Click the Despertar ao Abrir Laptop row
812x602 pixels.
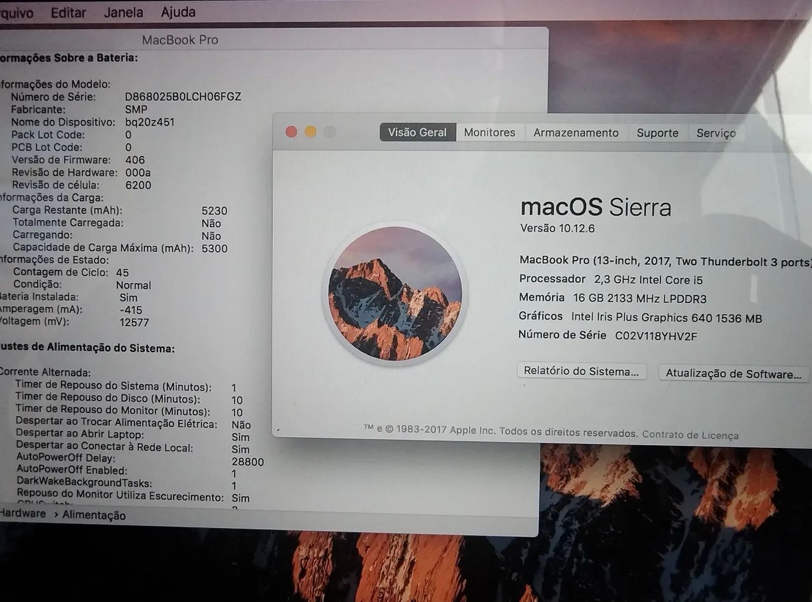(x=133, y=436)
